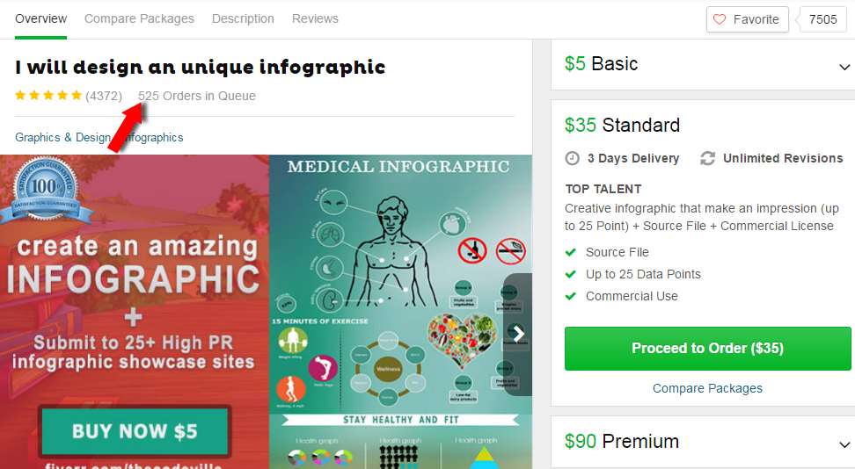Click Proceed to Order ($35) button
The width and height of the screenshot is (855, 469).
[x=708, y=349]
